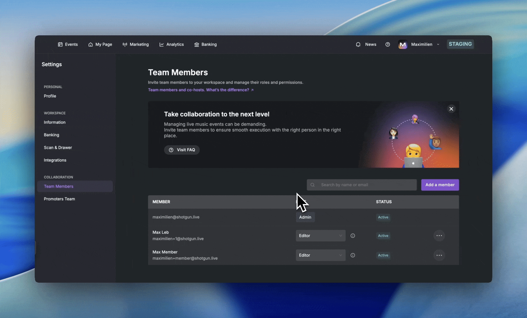Screen dimensions: 527x318
Task: Click the Visit FAQ button
Action: pos(182,150)
